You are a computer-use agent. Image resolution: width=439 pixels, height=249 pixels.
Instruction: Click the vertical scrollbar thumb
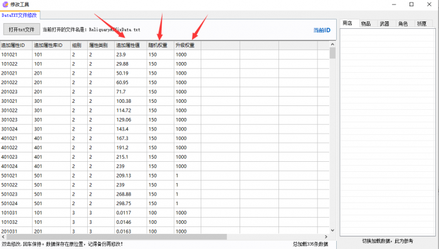point(332,53)
